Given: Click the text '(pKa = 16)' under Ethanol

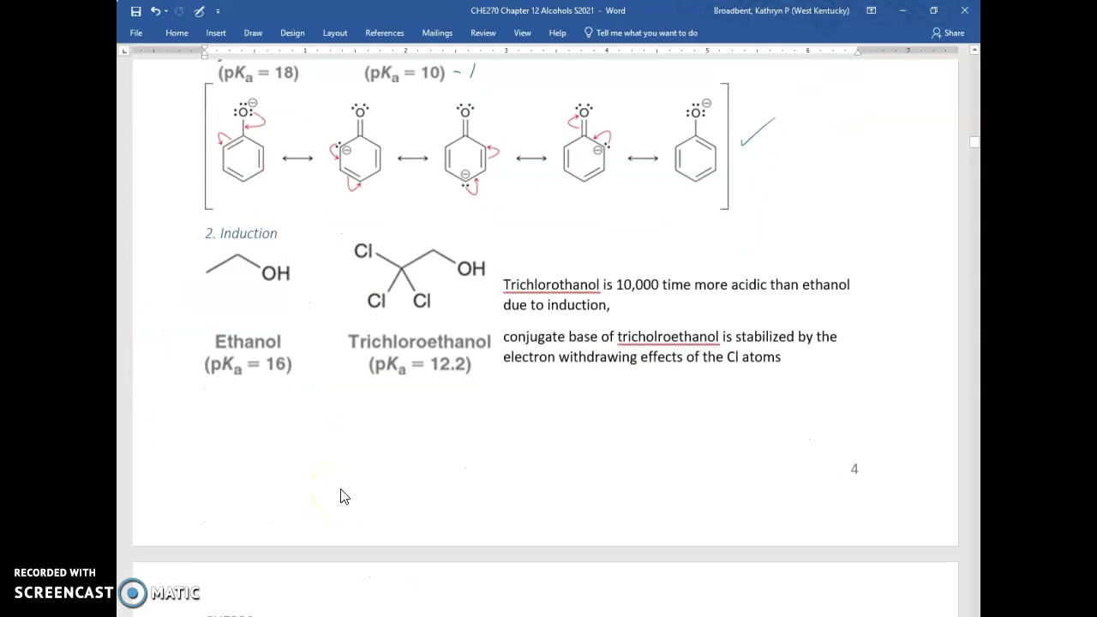Looking at the screenshot, I should coord(249,364).
